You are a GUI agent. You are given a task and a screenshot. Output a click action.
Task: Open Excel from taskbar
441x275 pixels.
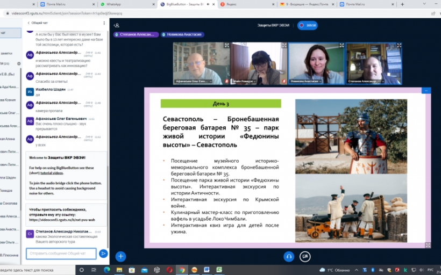click(219, 270)
